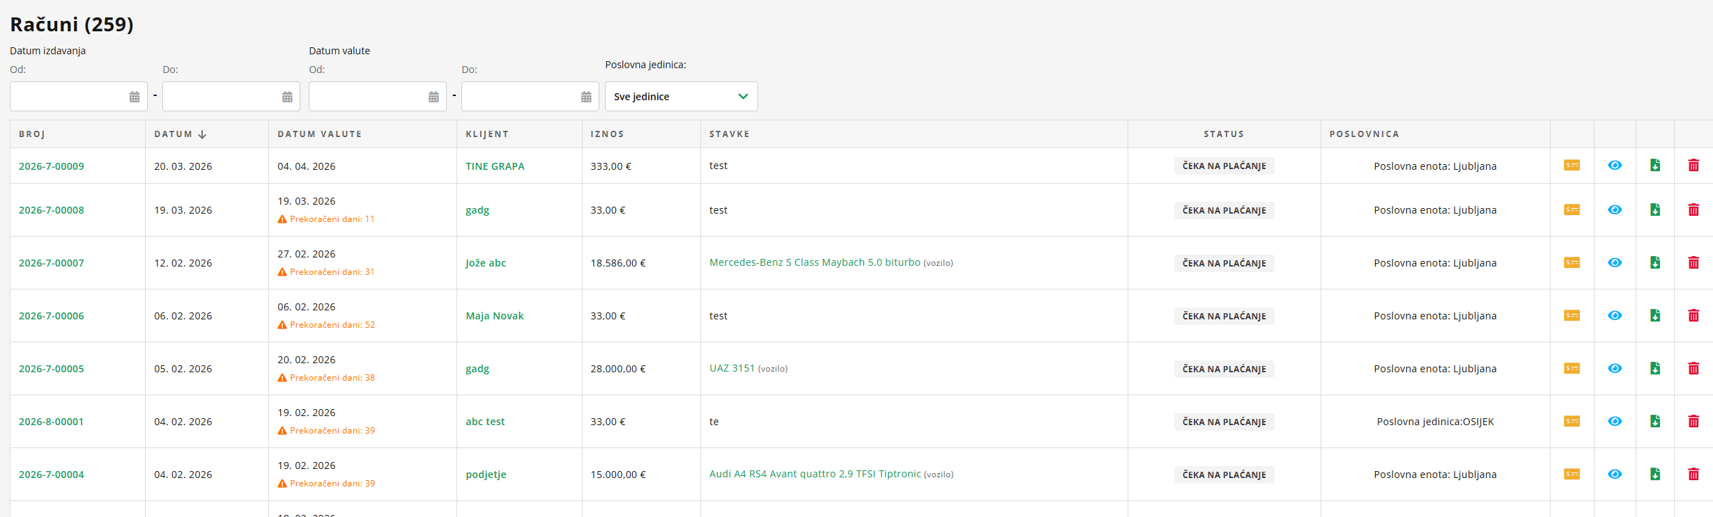Download invoice 2026-7-00008 document

click(x=1655, y=210)
